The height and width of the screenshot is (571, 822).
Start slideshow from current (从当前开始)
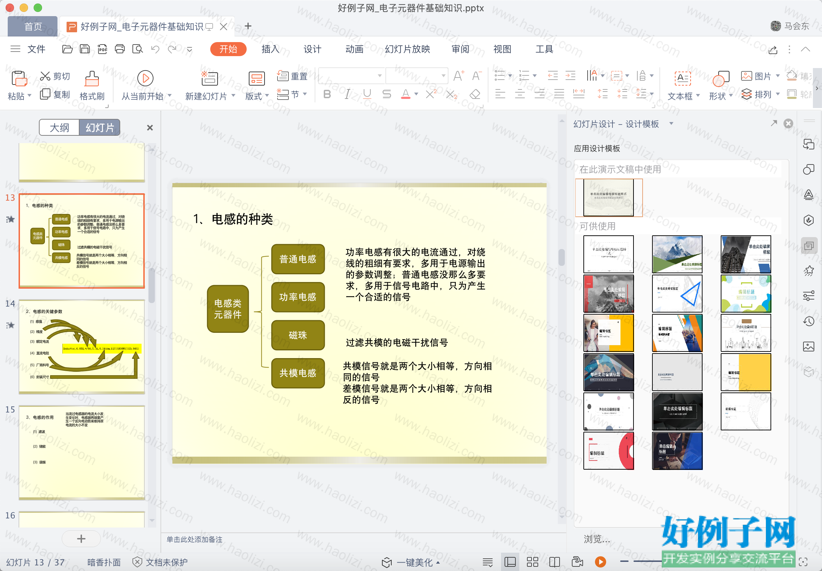[x=145, y=78]
